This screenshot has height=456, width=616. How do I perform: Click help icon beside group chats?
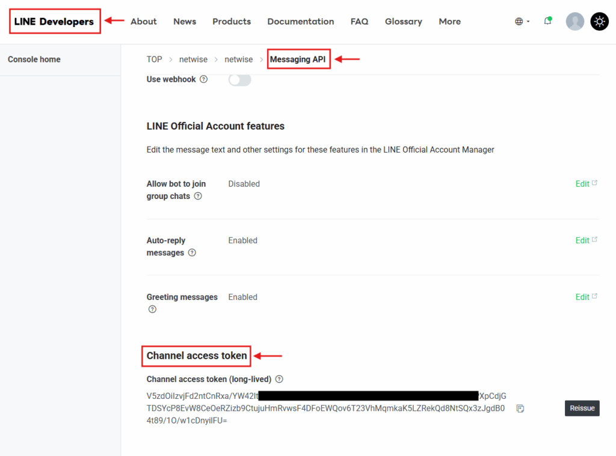tap(198, 196)
